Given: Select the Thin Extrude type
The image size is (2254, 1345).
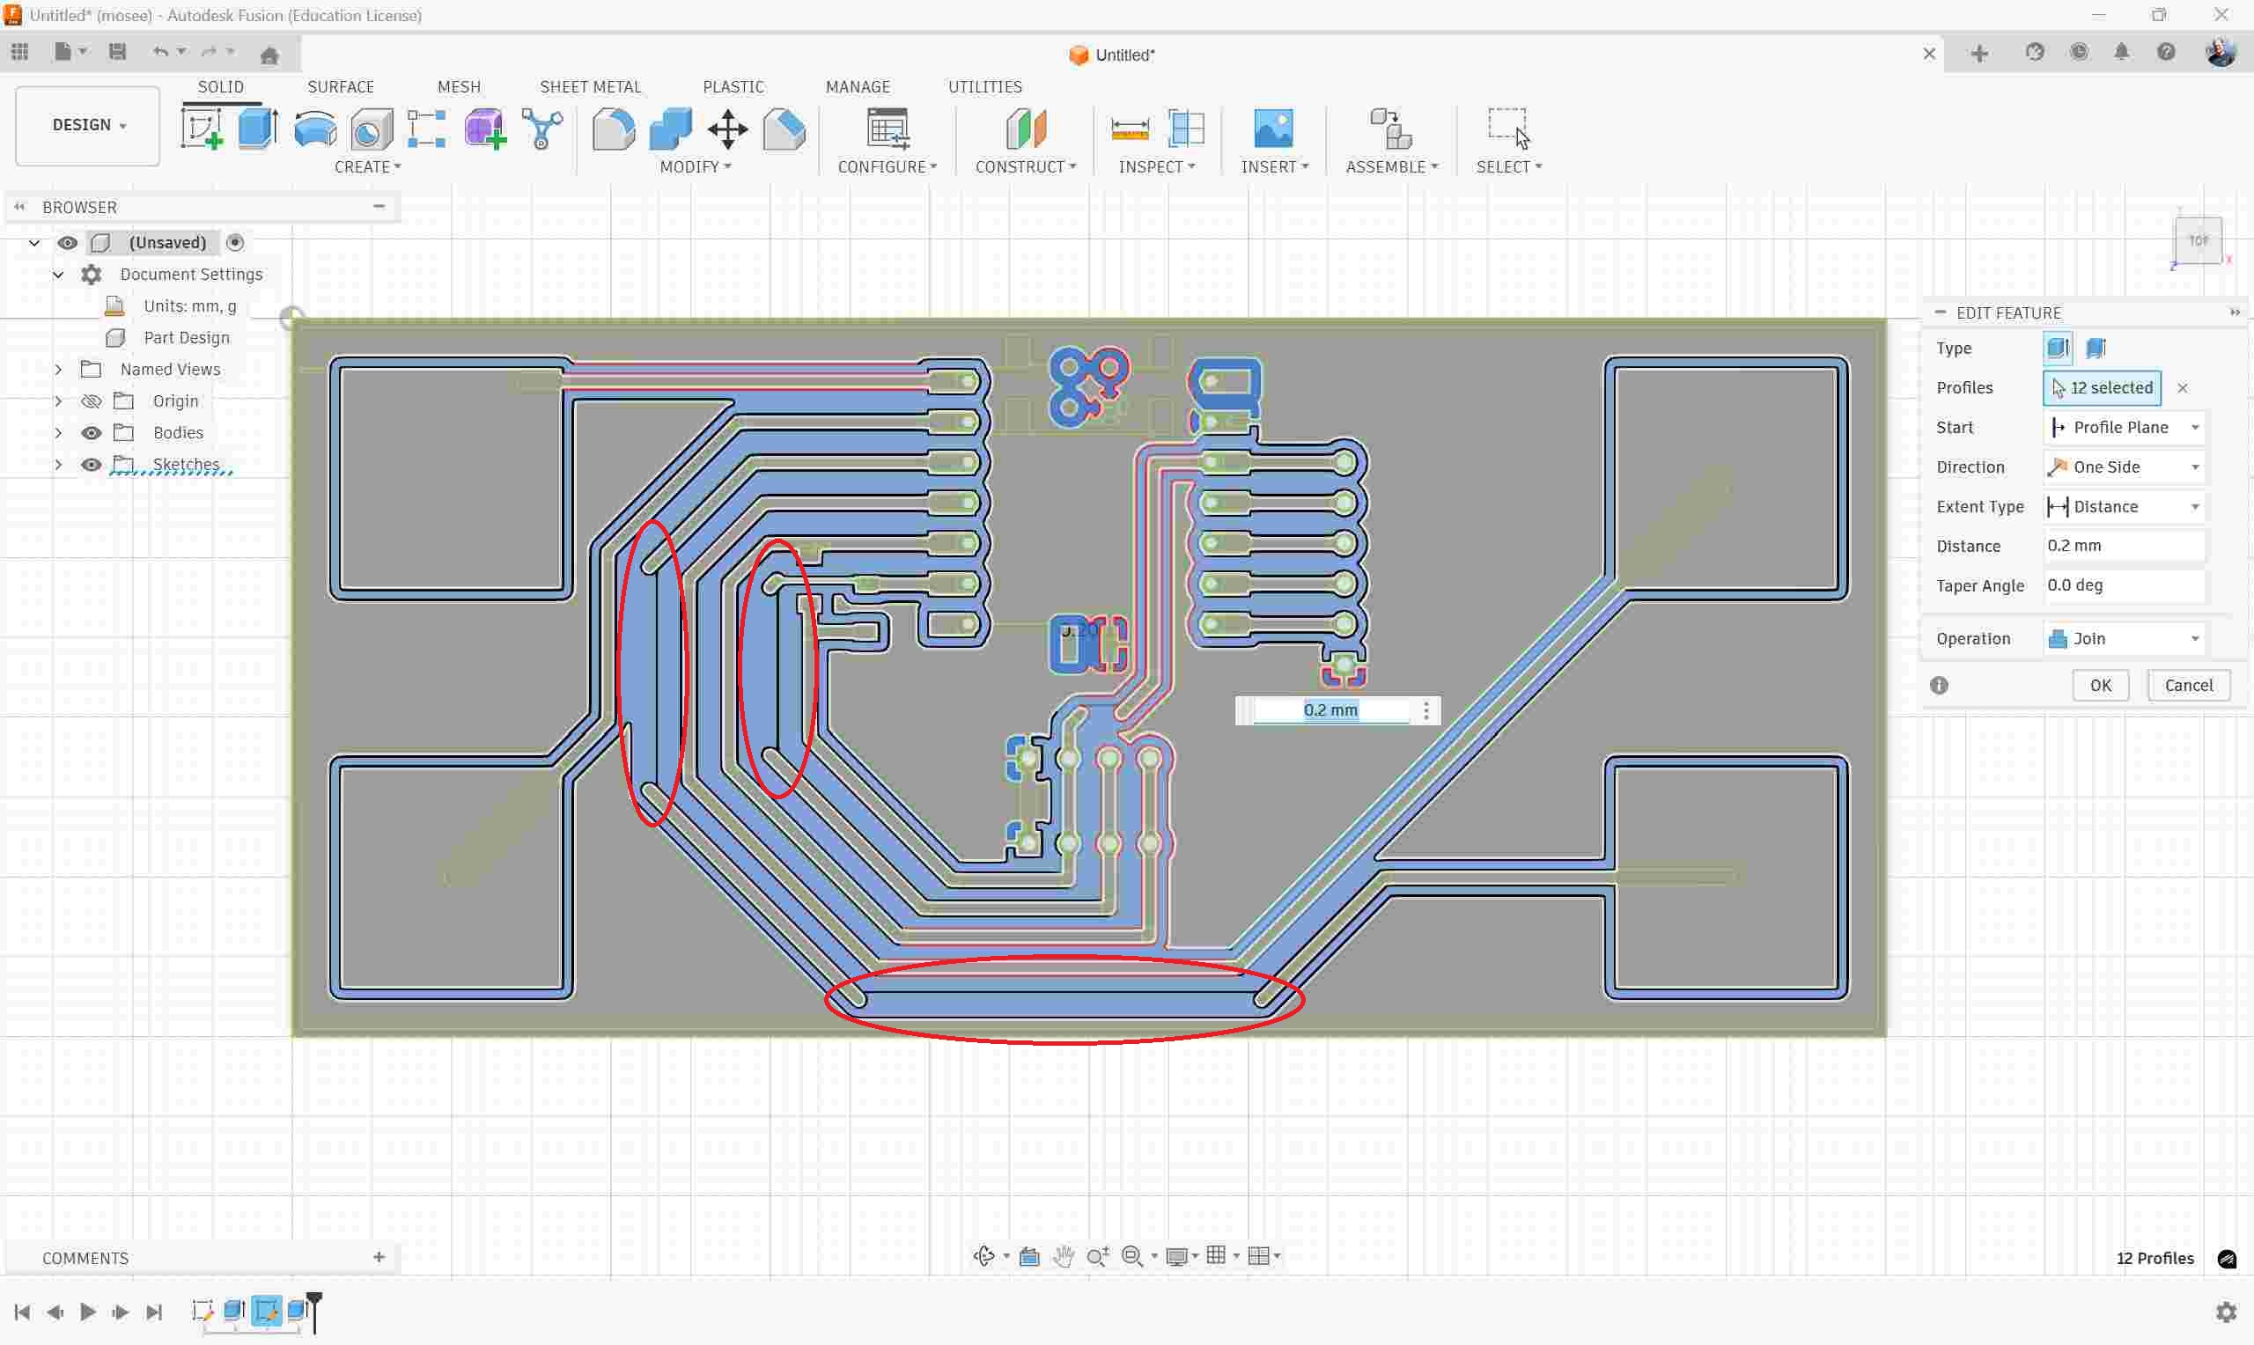Looking at the screenshot, I should coord(2096,348).
